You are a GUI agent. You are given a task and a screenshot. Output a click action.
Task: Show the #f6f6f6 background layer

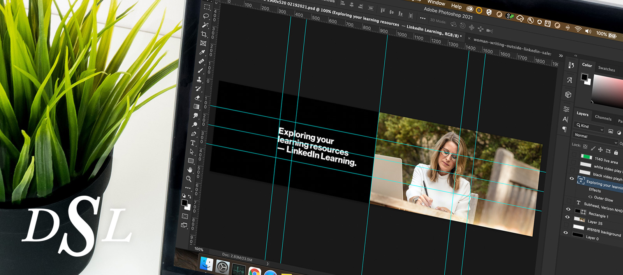coord(566,224)
